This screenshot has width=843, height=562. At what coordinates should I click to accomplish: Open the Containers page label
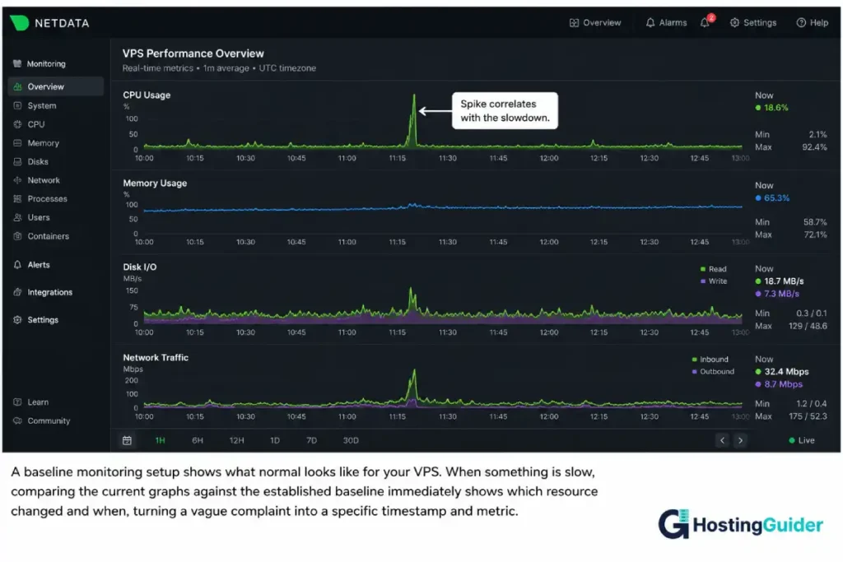(49, 236)
